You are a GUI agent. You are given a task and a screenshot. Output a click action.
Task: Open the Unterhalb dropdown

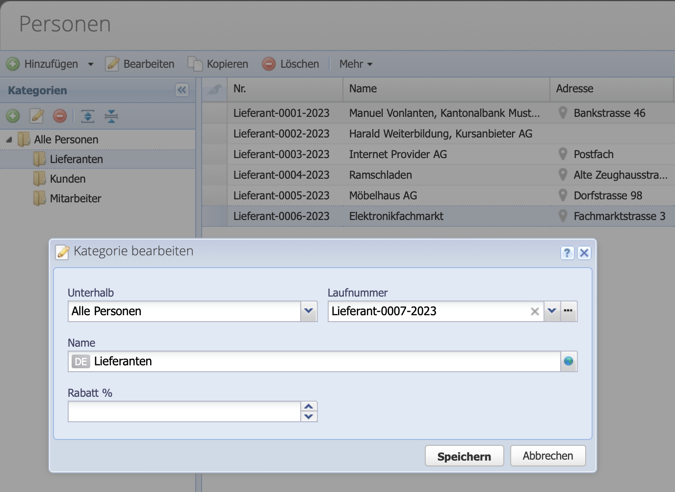click(309, 311)
